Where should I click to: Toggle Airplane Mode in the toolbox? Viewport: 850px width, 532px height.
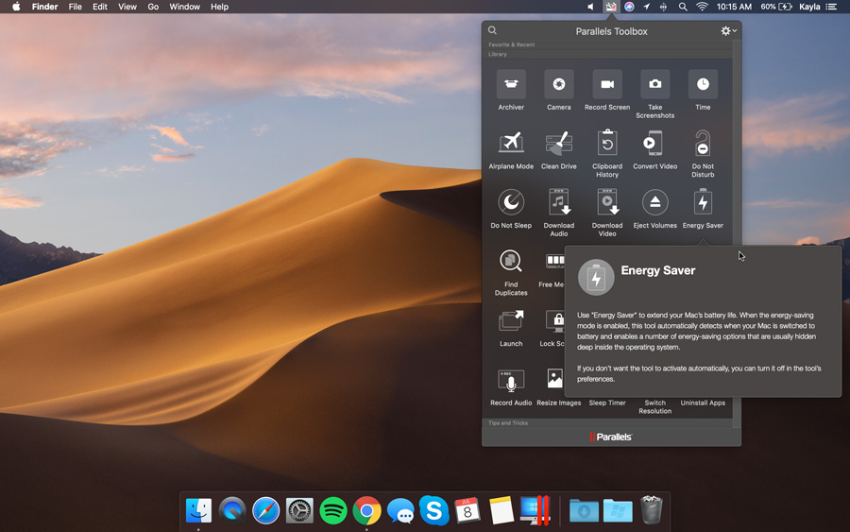511,144
